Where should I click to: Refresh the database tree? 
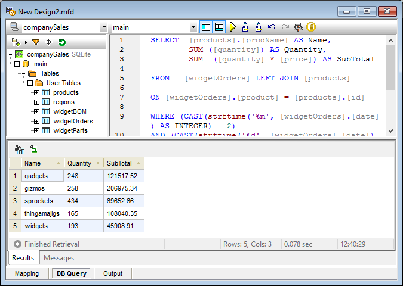(x=62, y=42)
